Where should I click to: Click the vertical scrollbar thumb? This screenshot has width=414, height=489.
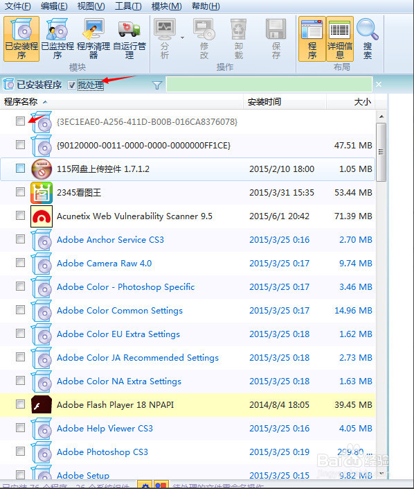click(x=381, y=152)
